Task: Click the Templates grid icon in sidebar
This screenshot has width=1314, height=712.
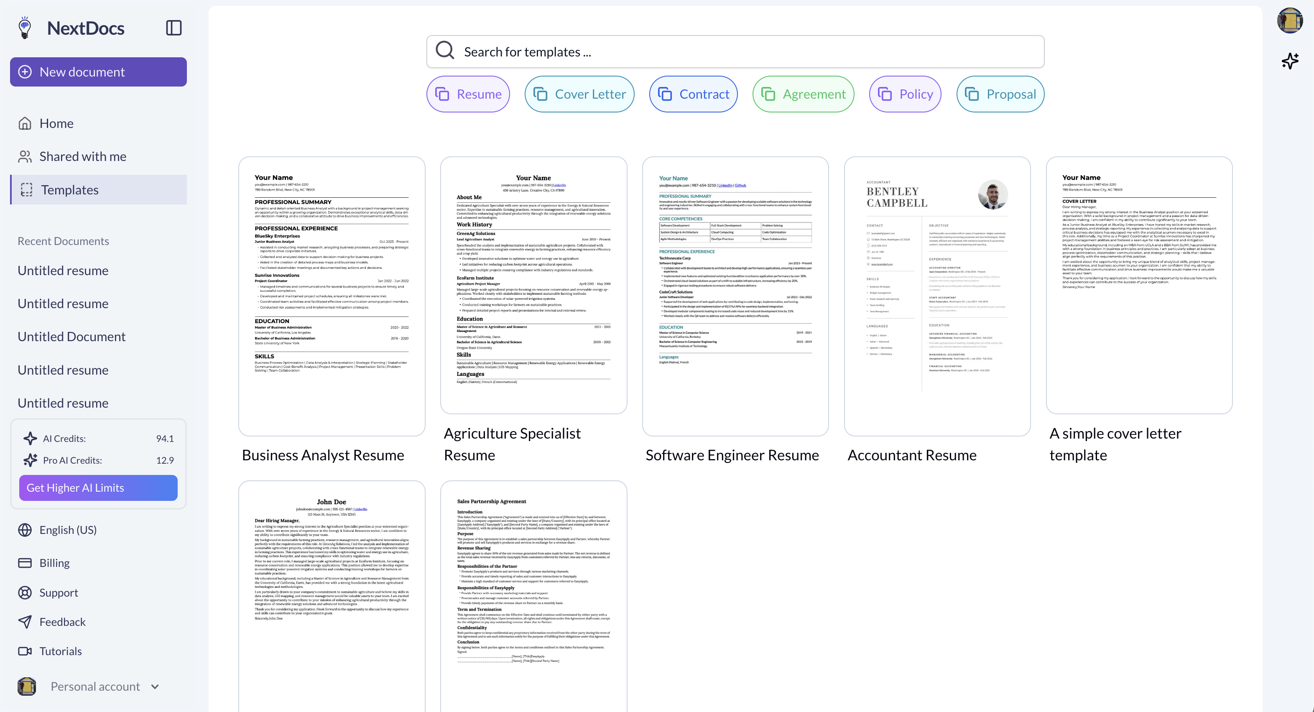Action: (27, 189)
